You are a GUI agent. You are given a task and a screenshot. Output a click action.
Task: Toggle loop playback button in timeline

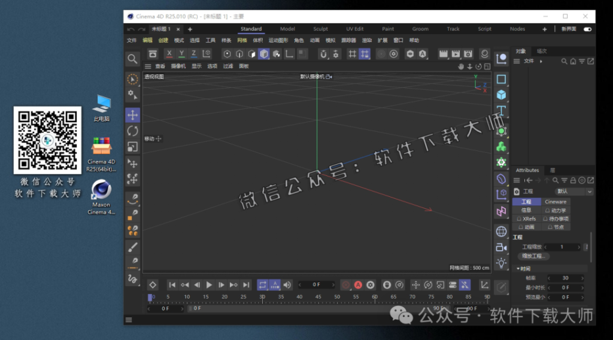[262, 285]
